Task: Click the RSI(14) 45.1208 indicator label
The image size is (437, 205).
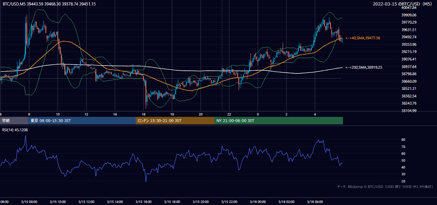Action: [15, 130]
